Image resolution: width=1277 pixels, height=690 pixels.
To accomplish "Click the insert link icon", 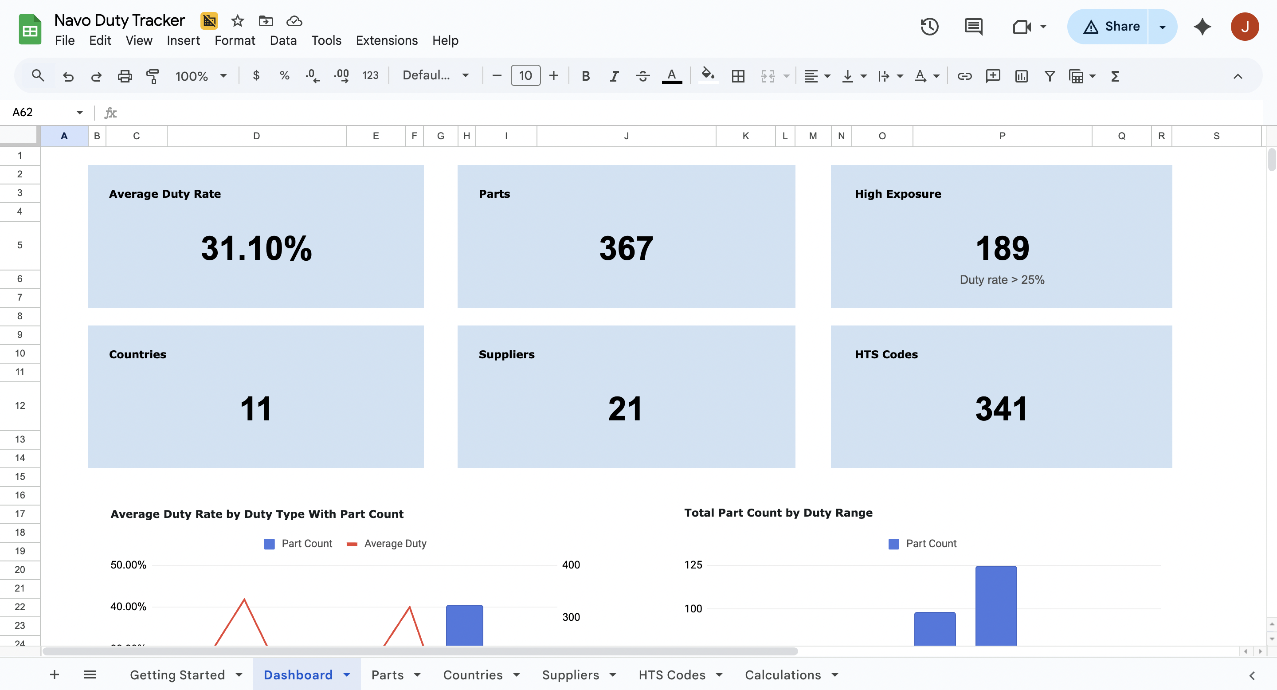I will 964,76.
